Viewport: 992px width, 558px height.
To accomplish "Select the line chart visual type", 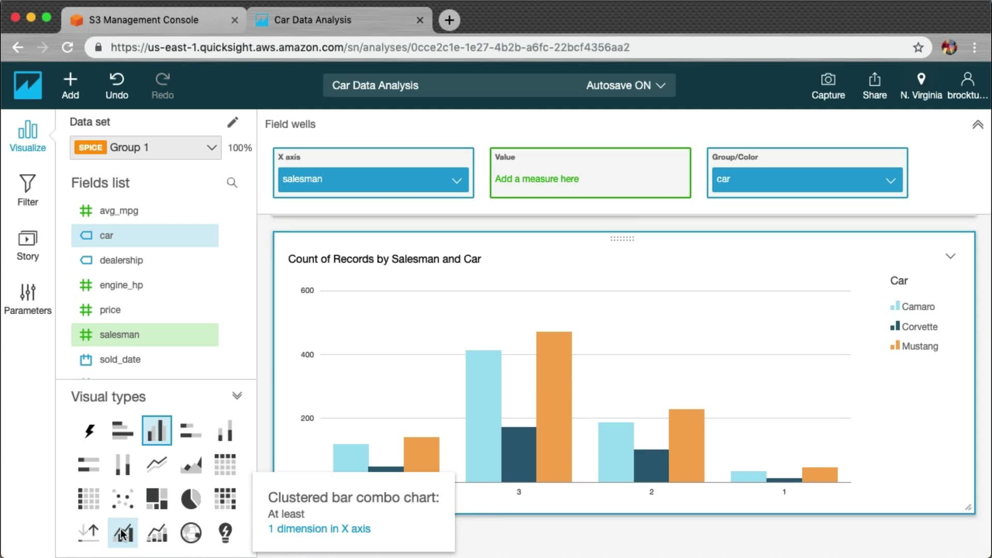I will [157, 464].
